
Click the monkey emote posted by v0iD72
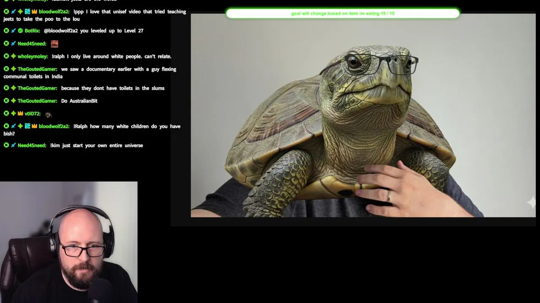coord(48,114)
